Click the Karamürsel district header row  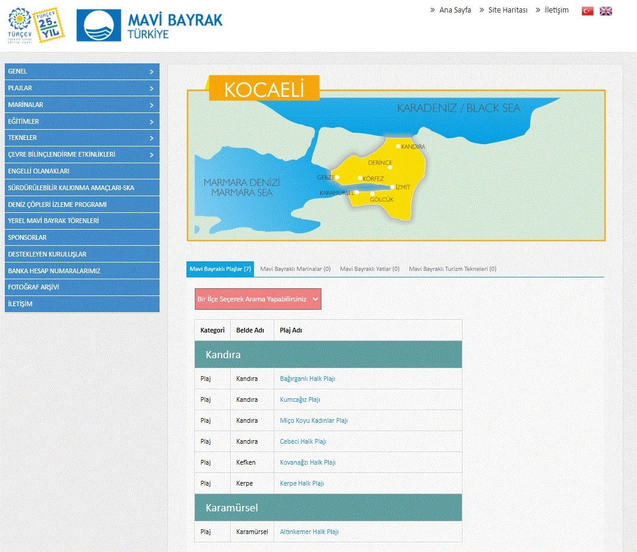[328, 508]
